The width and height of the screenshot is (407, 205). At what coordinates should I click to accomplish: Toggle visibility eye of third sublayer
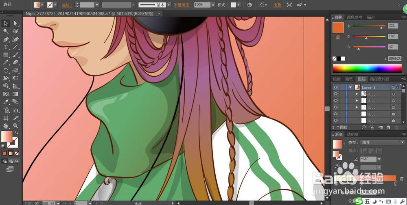pos(336,107)
